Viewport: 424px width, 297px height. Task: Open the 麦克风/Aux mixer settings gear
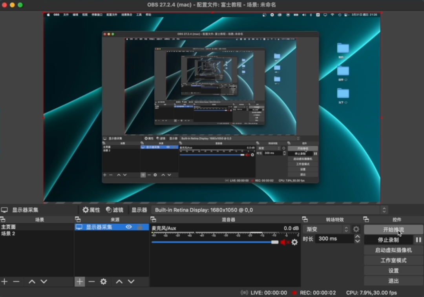(294, 242)
